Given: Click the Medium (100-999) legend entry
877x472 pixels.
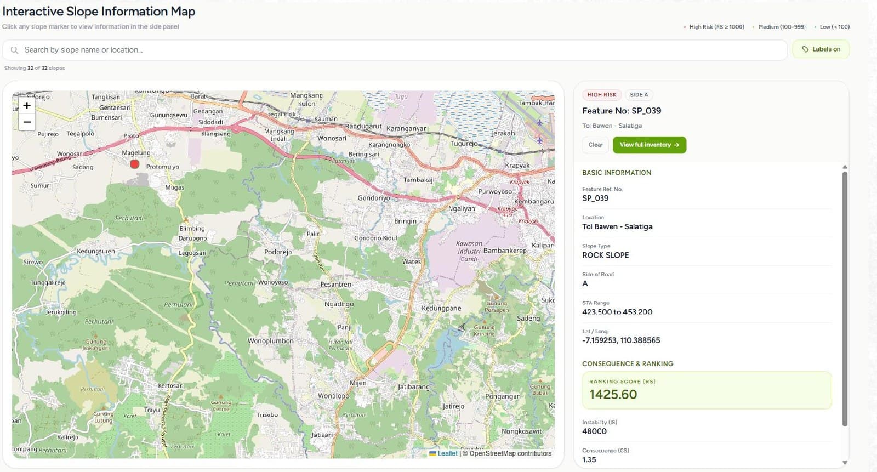Looking at the screenshot, I should [x=779, y=27].
